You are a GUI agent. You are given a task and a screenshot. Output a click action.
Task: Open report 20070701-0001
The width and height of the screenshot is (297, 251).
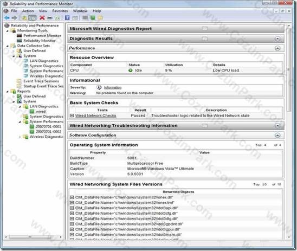coord(48,126)
